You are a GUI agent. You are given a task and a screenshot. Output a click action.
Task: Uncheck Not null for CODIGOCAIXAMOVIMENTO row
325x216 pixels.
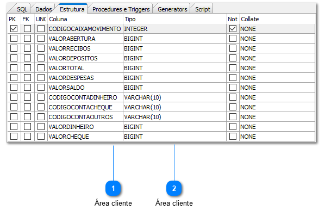[x=233, y=29]
